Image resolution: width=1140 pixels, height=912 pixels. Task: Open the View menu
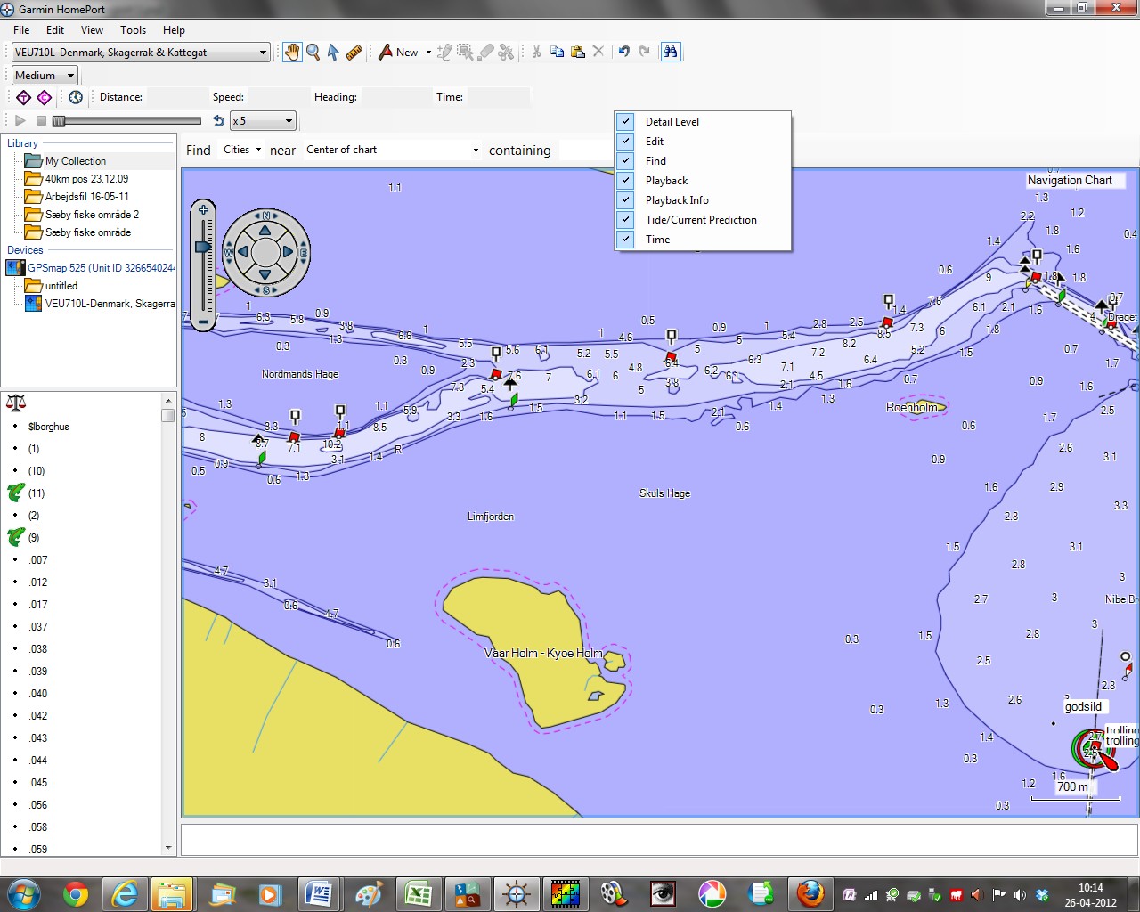pos(92,29)
